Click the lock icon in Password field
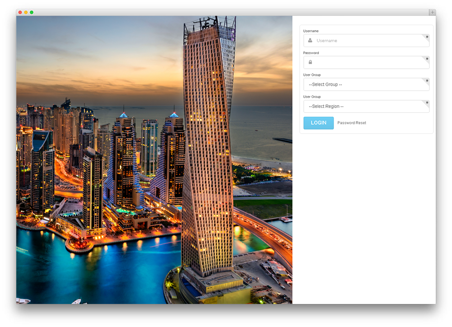 [310, 62]
